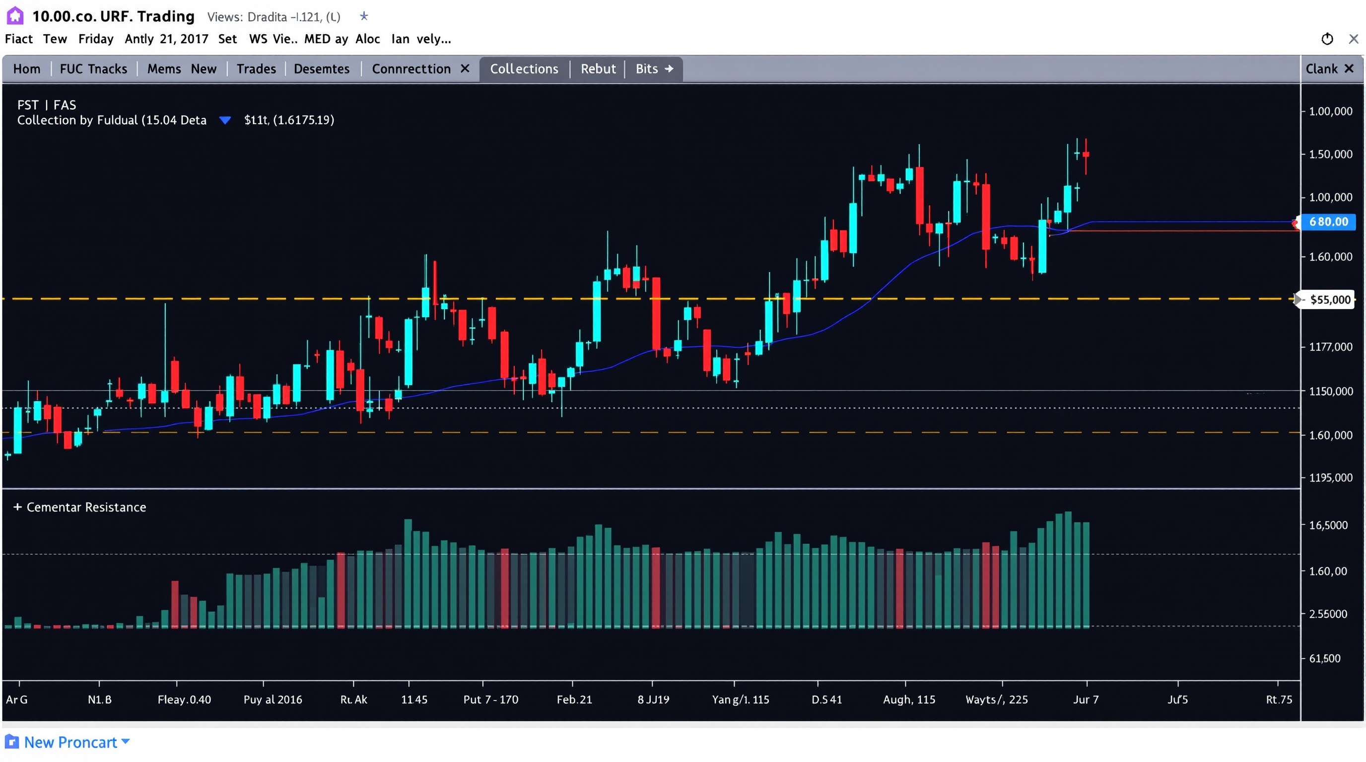The image size is (1366, 762).
Task: Open the Tew menu
Action: coord(55,39)
